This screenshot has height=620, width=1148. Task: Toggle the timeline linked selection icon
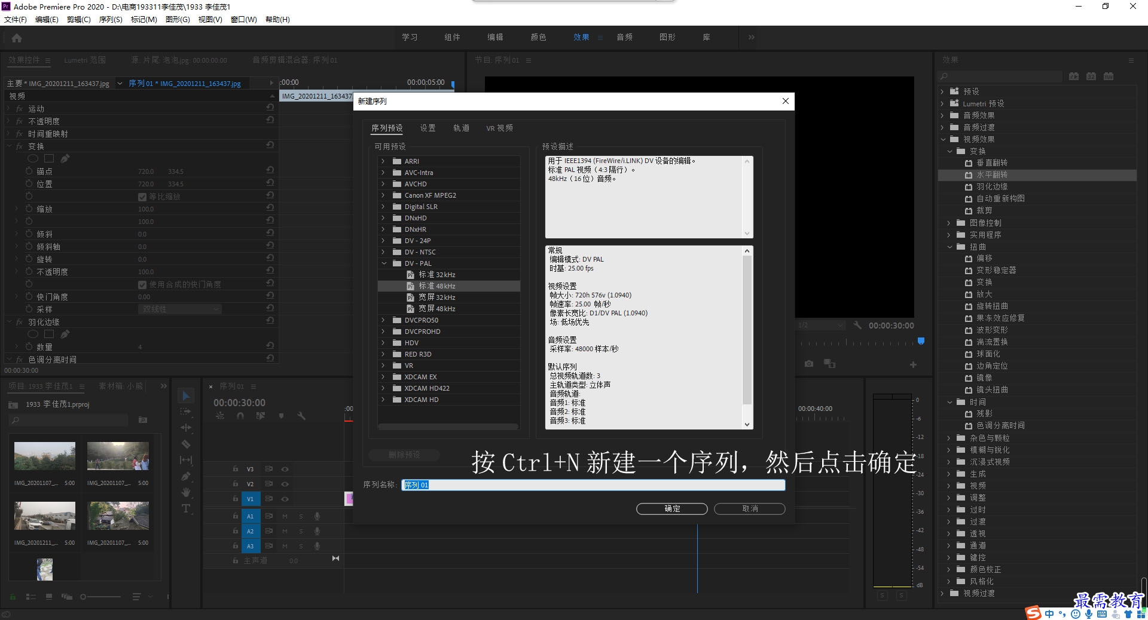pos(260,416)
